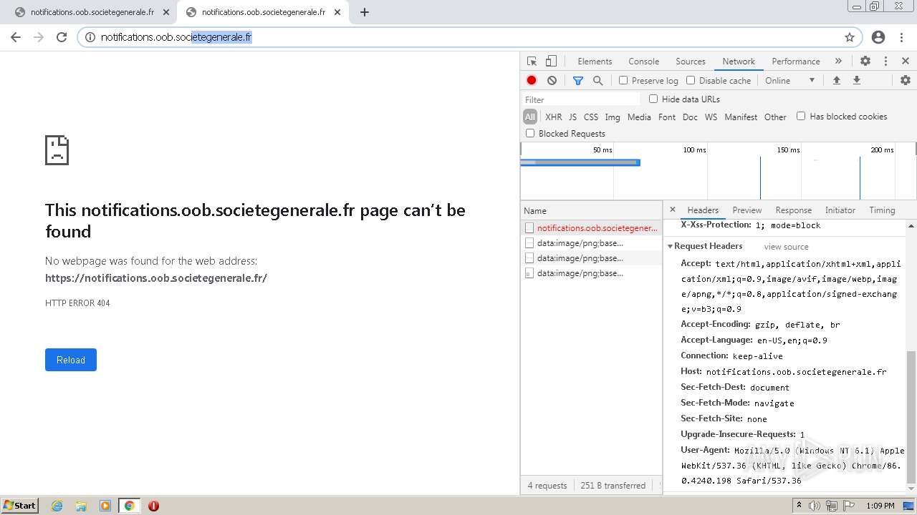This screenshot has width=917, height=515.
Task: Open media player taskbar icon
Action: [x=105, y=506]
